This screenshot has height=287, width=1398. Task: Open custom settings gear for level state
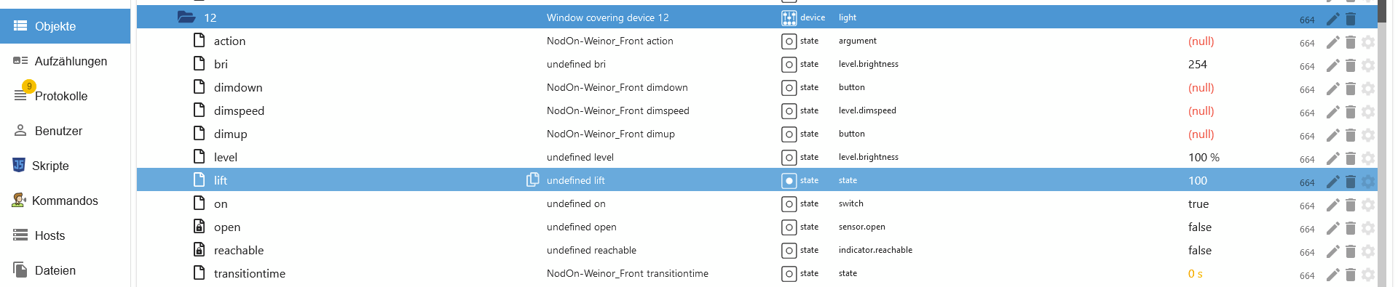click(1368, 158)
